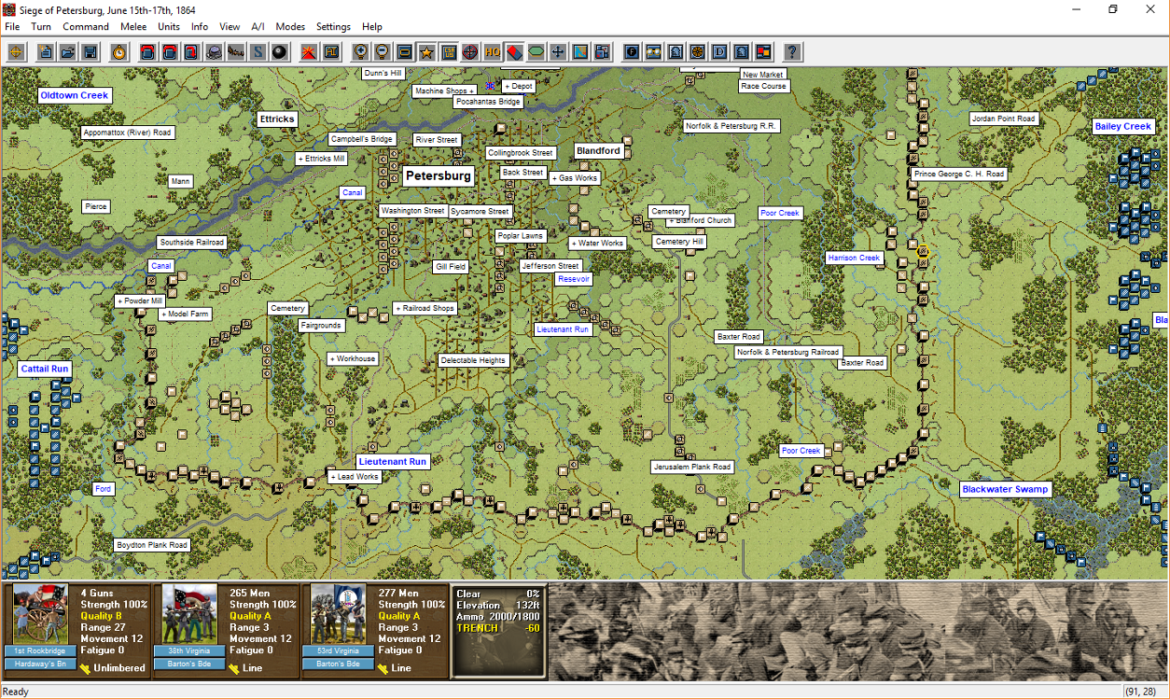Click the stopwatch timer toolbar icon
Image resolution: width=1170 pixels, height=699 pixels.
pyautogui.click(x=119, y=52)
